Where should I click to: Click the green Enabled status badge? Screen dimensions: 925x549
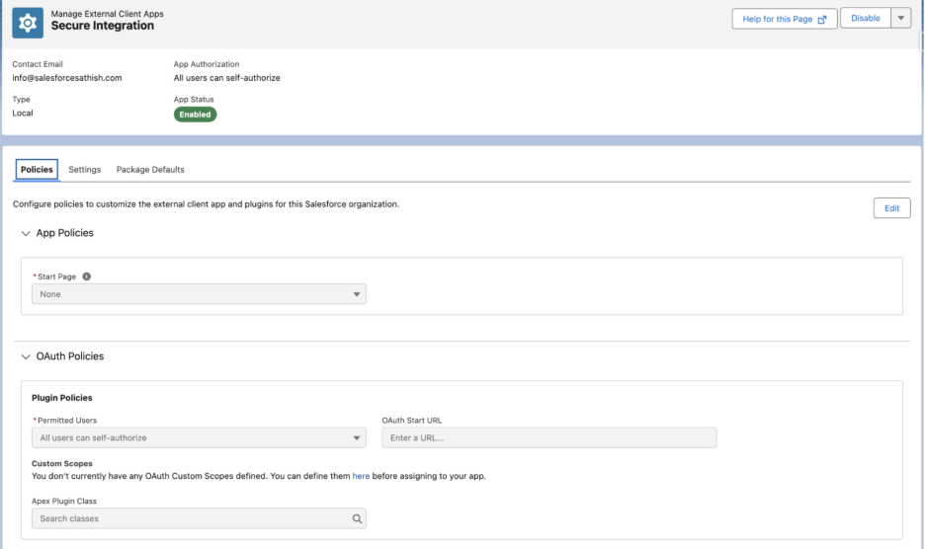(x=195, y=114)
